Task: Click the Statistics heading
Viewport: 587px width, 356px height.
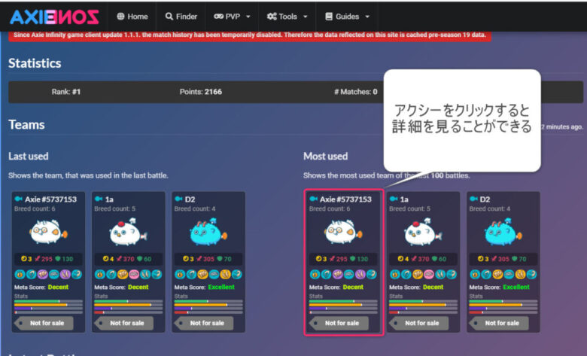Action: (35, 63)
